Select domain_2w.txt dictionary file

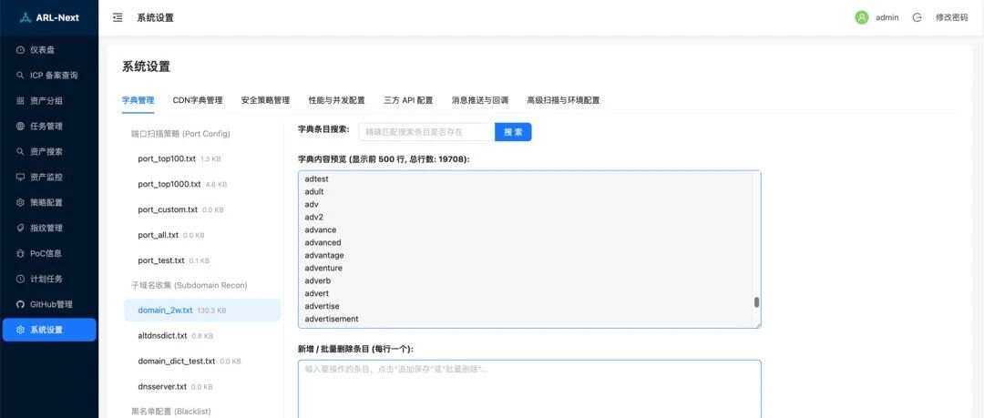[x=202, y=310]
